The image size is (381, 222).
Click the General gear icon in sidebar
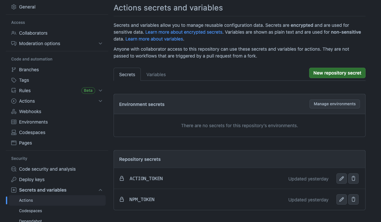(14, 7)
